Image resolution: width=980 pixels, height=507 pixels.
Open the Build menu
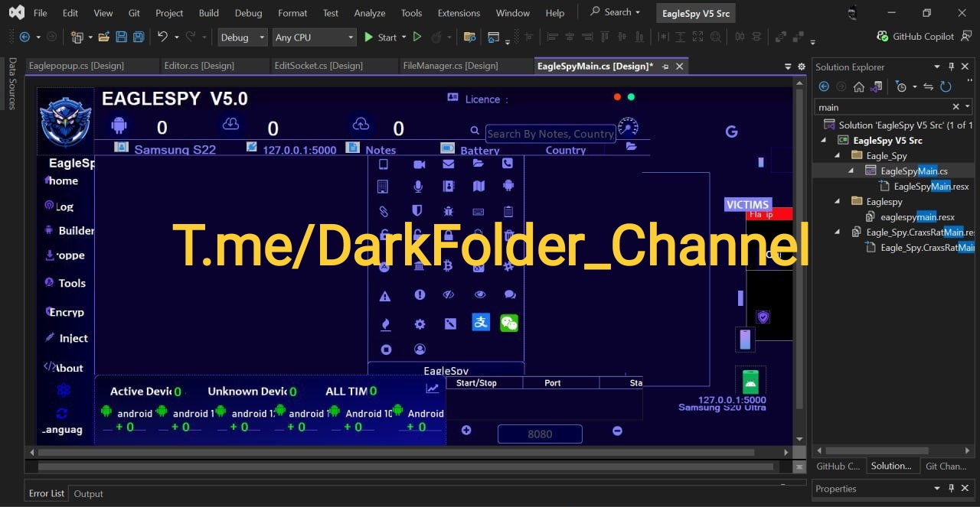[208, 13]
